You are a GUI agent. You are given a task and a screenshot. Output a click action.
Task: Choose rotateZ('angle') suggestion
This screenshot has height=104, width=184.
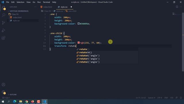[x=107, y=62]
